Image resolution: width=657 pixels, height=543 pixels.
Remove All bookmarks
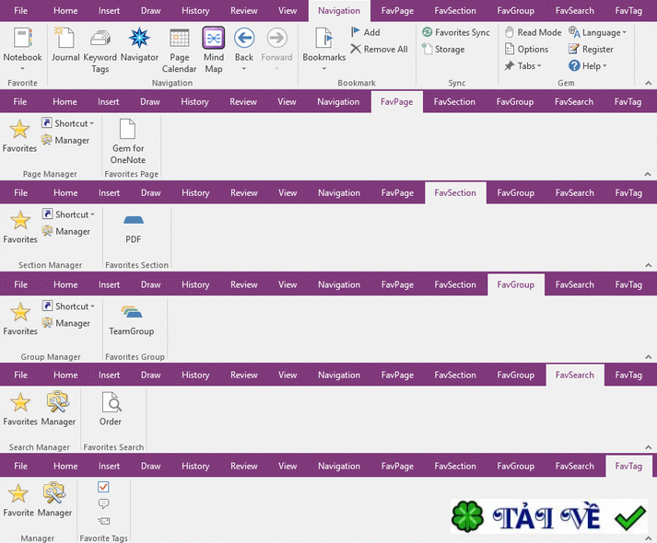click(380, 49)
